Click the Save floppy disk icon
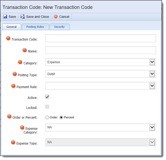 click(x=5, y=16)
